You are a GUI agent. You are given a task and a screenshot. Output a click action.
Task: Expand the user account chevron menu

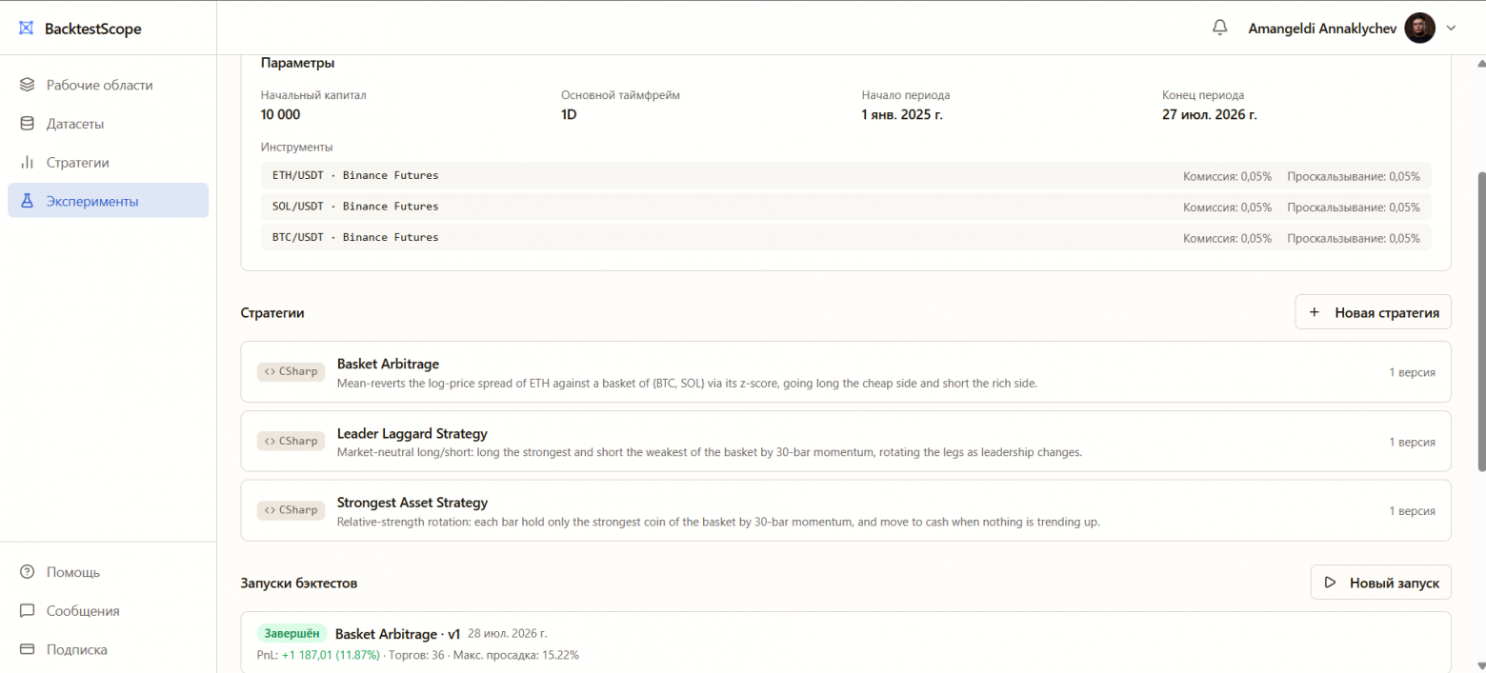[x=1451, y=28]
